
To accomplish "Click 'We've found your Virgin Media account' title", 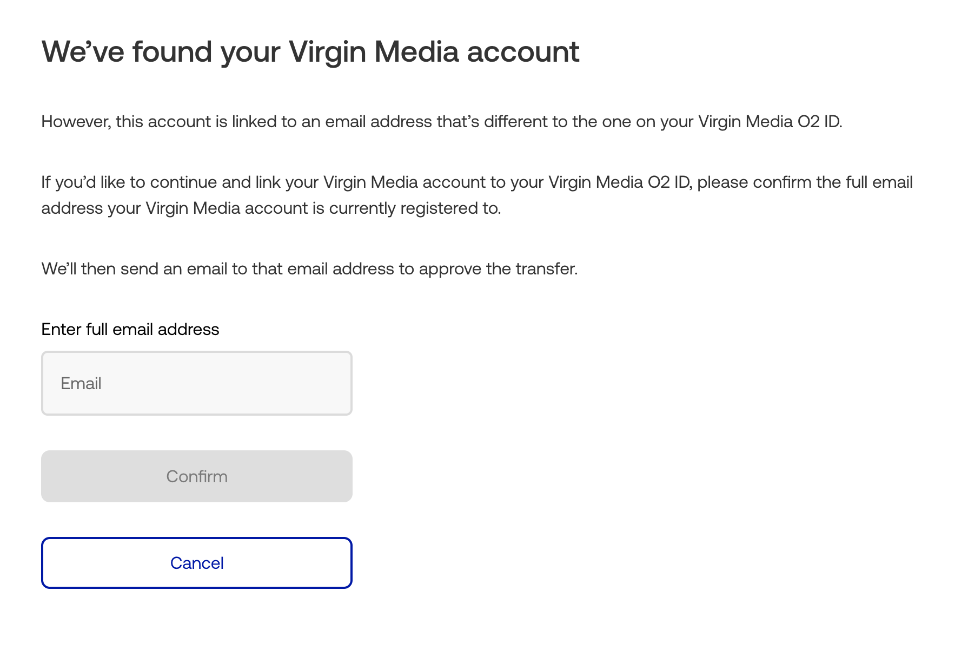I will [310, 51].
